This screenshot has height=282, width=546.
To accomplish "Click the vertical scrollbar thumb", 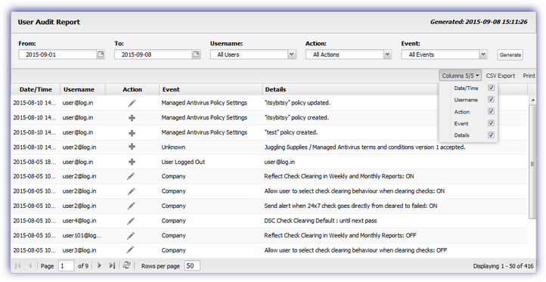I will click(x=532, y=162).
